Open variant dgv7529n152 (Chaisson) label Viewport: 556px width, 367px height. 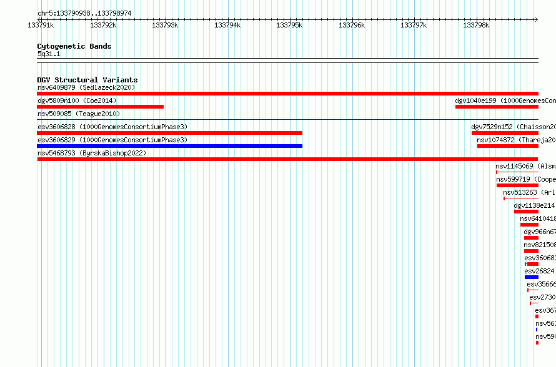[x=514, y=127]
